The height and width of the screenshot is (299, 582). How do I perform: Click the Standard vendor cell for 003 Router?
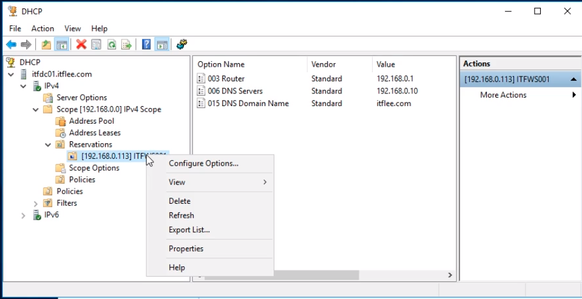pos(327,79)
